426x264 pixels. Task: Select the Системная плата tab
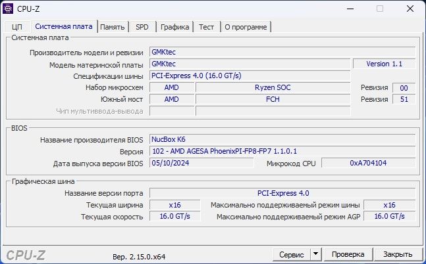click(64, 26)
